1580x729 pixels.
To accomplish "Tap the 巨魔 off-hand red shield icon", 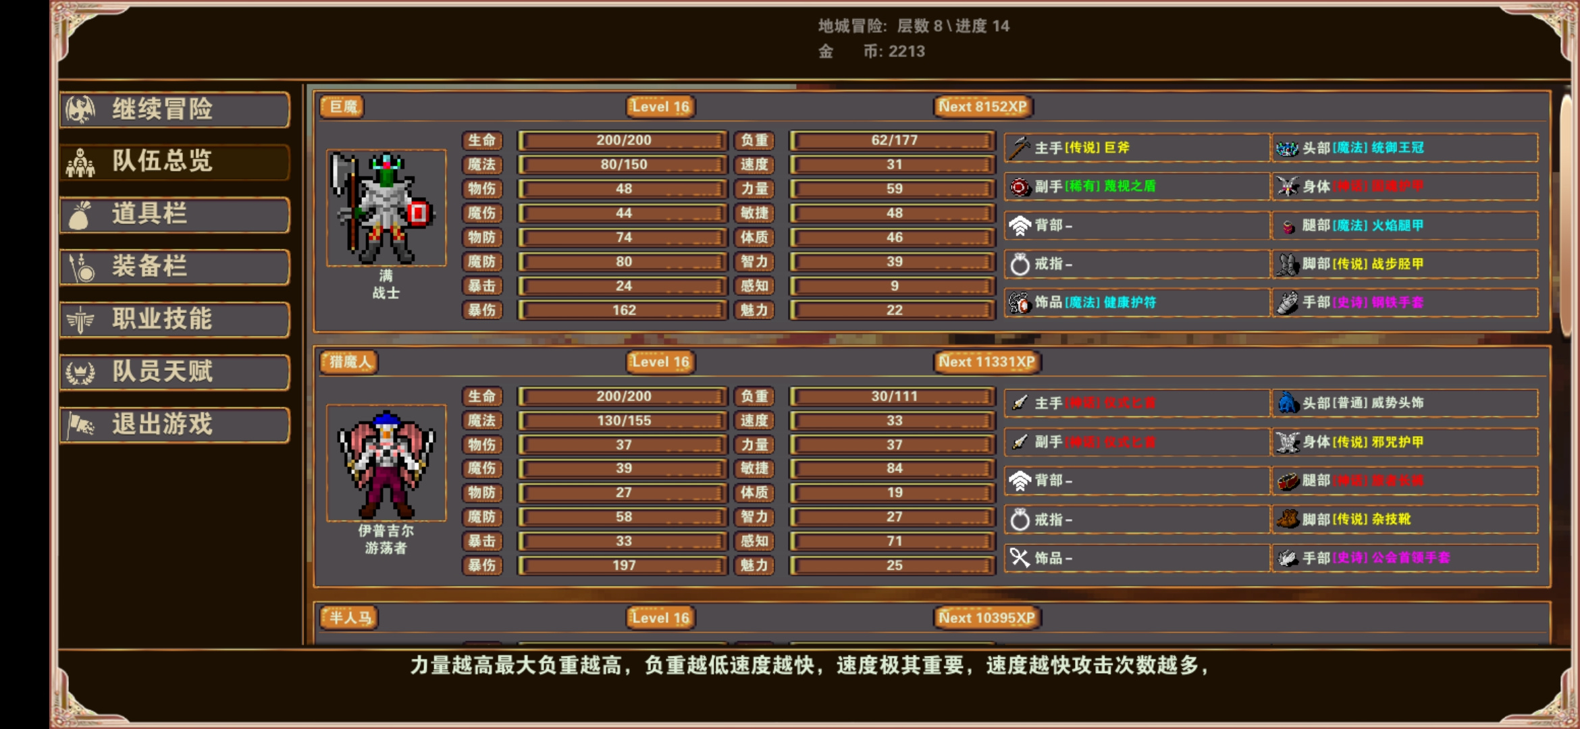I will coord(1020,187).
